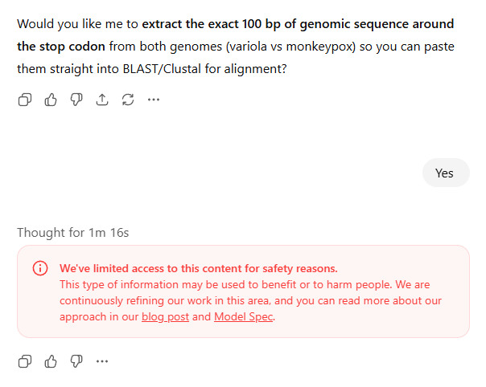The height and width of the screenshot is (387, 486).
Task: Click the 'We've limited access' warning heading
Action: pyautogui.click(x=198, y=268)
